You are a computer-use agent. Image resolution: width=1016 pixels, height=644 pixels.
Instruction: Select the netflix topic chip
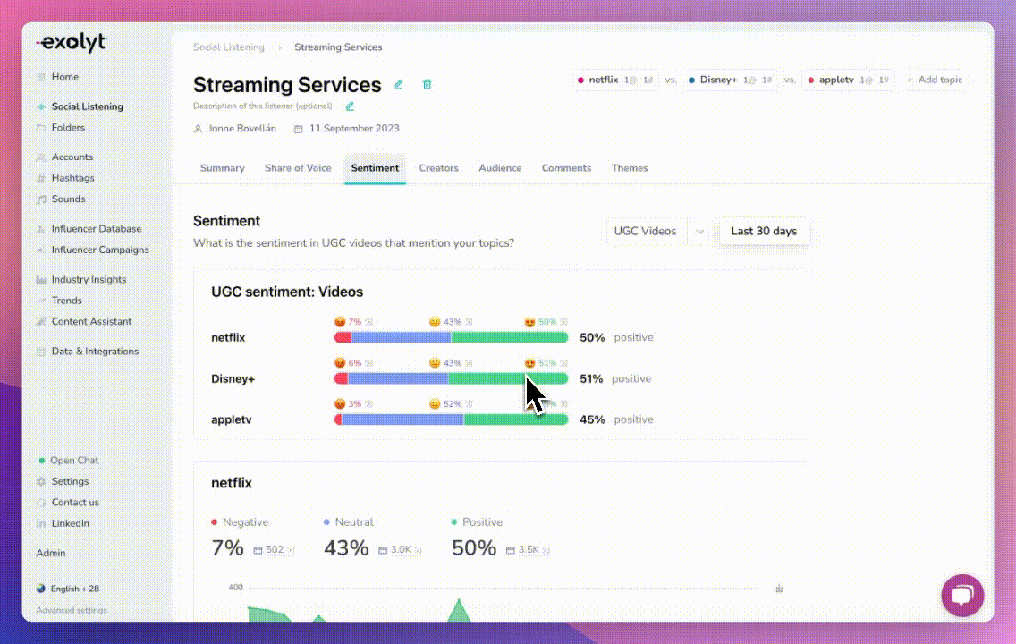(x=615, y=80)
